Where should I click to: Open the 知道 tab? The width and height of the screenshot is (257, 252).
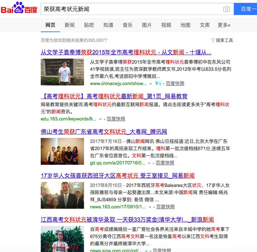108,25
